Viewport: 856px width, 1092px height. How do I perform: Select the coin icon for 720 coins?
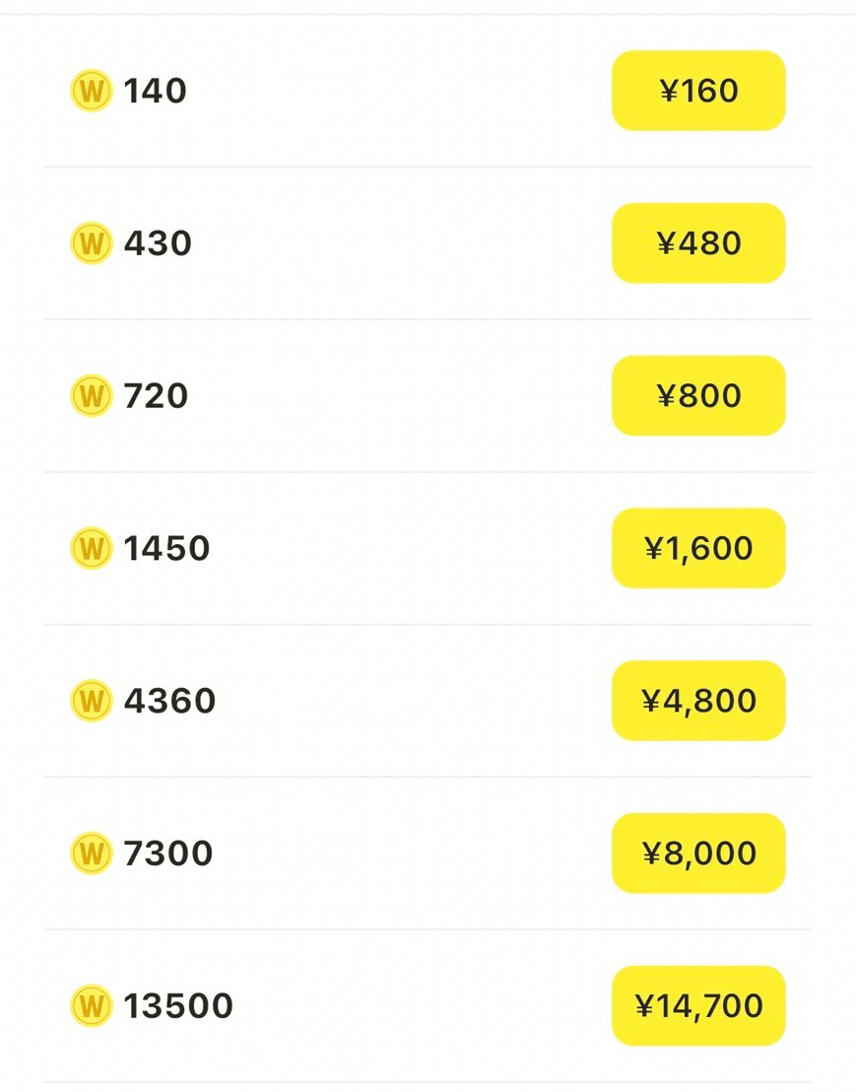[x=92, y=396]
